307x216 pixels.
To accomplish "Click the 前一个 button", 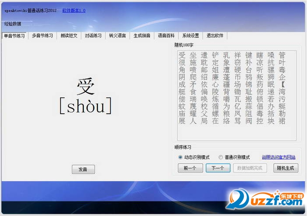I will [190, 168].
